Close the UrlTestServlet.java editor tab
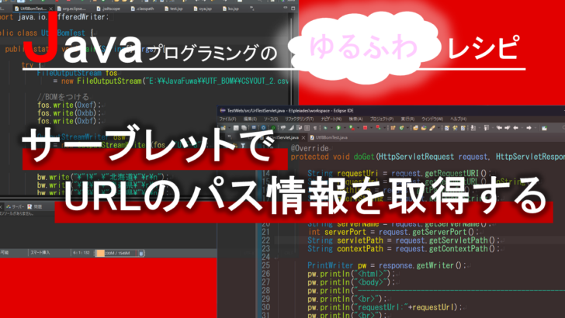This screenshot has width=565, height=318. pyautogui.click(x=303, y=137)
